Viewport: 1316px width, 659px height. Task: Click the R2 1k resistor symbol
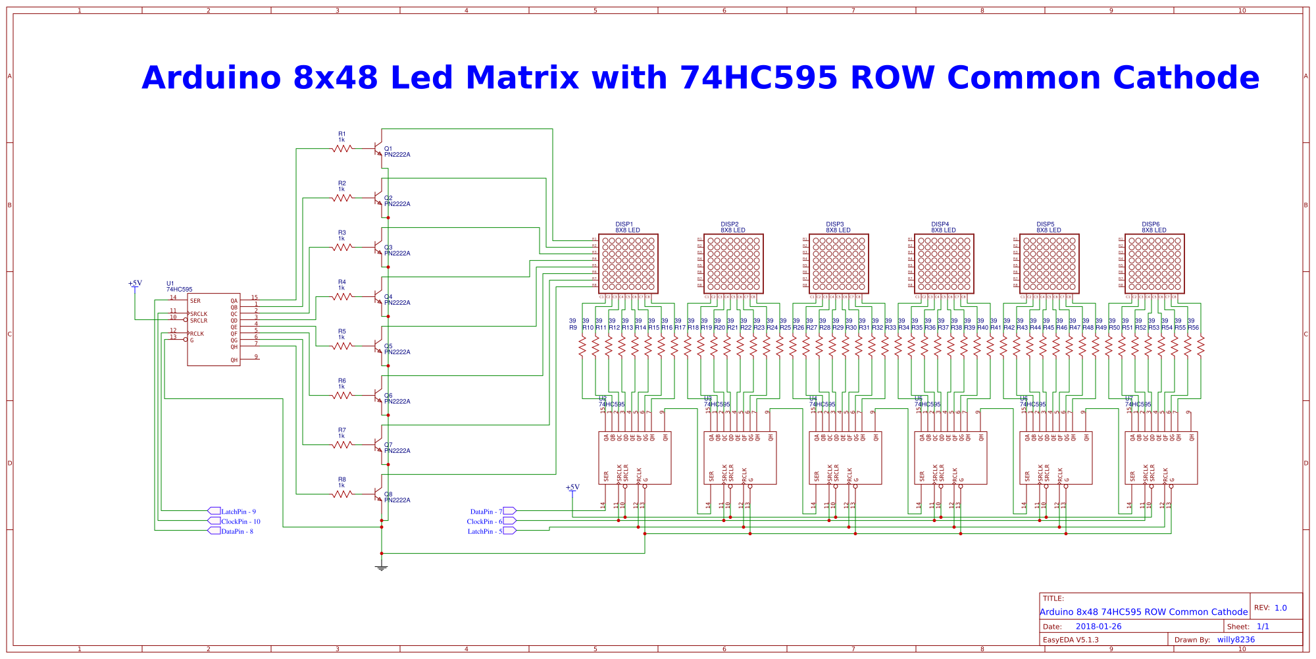click(x=342, y=198)
